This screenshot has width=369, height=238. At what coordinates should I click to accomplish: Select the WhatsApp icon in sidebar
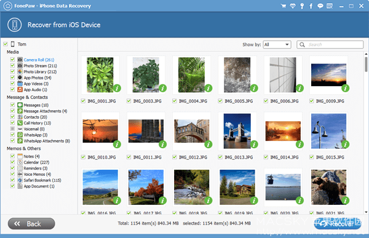pyautogui.click(x=20, y=135)
